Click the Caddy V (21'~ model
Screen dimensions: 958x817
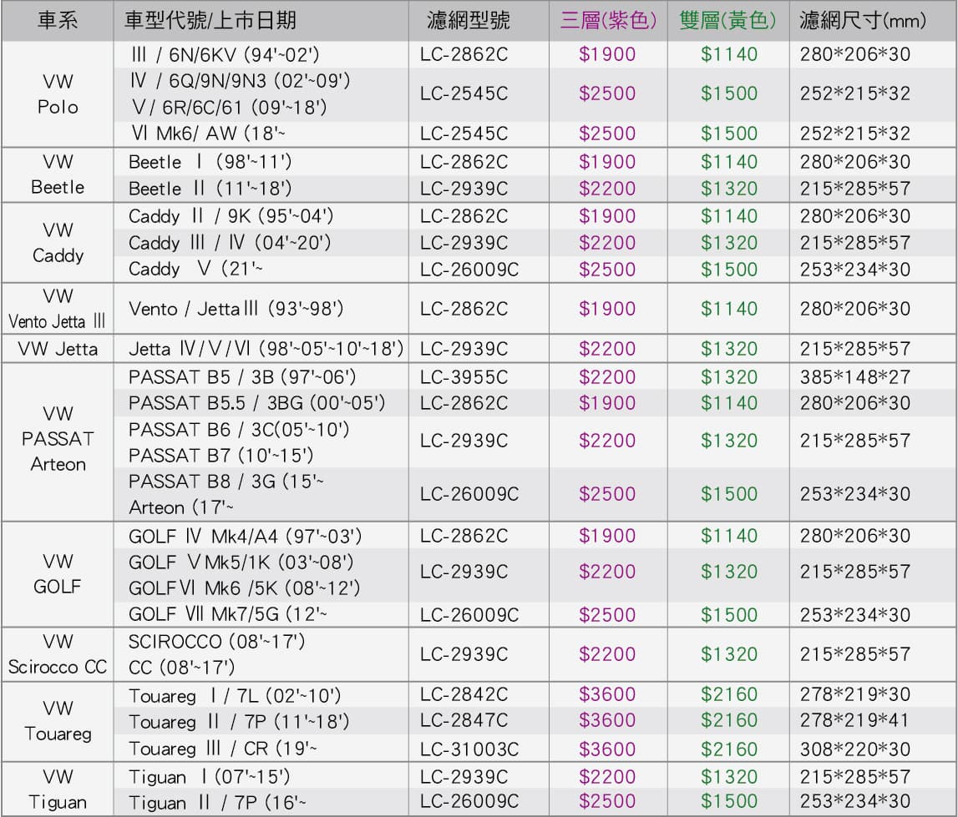[x=195, y=270]
